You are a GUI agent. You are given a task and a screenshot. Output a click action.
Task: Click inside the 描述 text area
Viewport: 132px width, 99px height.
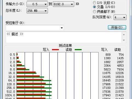click(64, 37)
